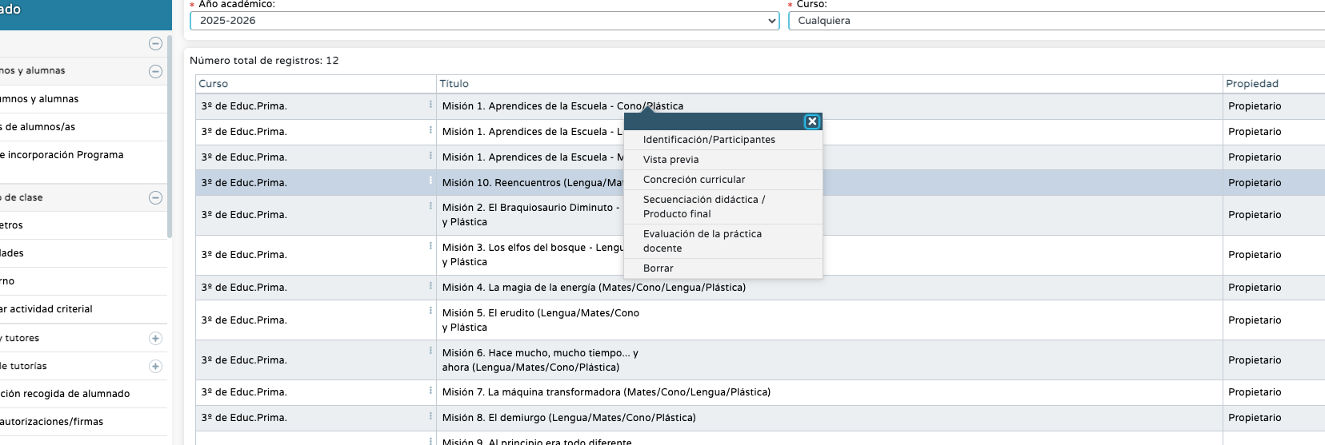Screen dimensions: 1325x445
Task: Open the kebab menu for Misión 5 row
Action: pos(430,311)
